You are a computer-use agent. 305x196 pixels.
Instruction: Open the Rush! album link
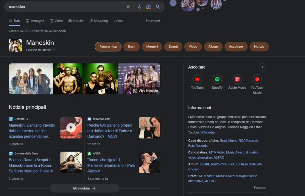(x=205, y=164)
